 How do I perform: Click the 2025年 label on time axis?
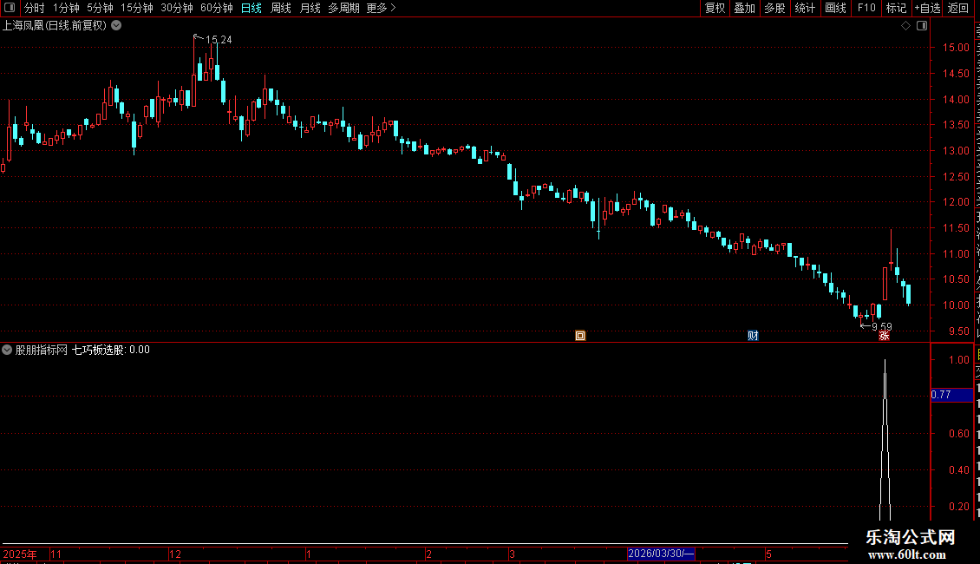19,554
